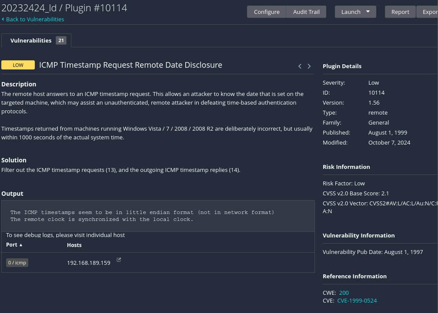Viewport: 438px width, 313px height.
Task: Click the 0 / icmp port tag
Action: click(17, 263)
